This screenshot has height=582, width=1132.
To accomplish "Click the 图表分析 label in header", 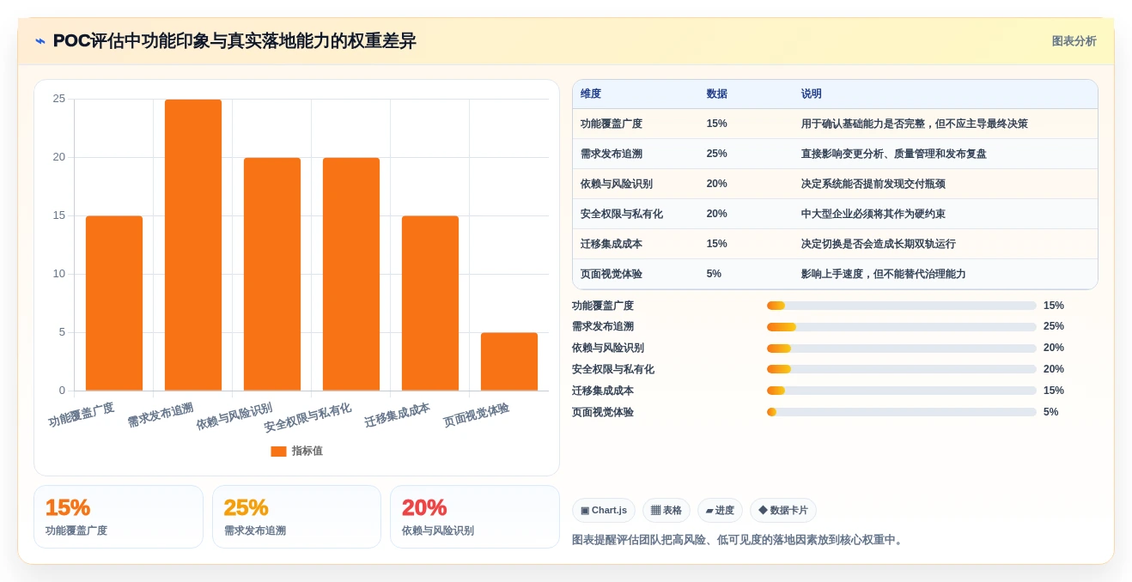I will coord(1074,41).
